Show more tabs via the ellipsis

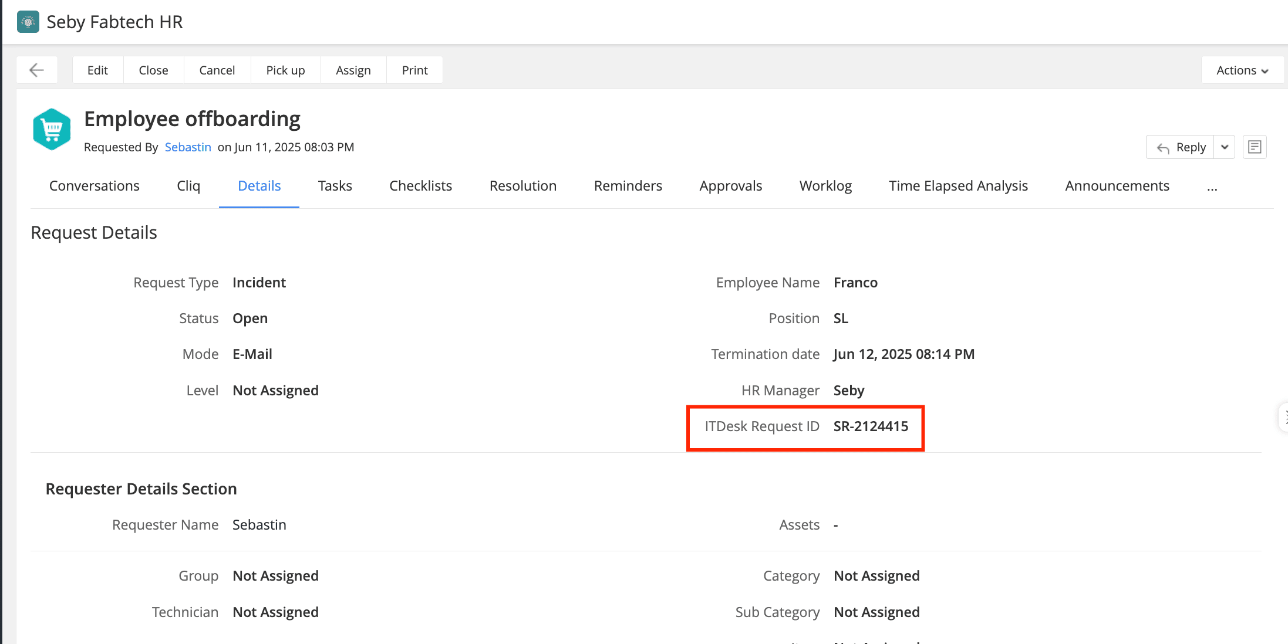1212,187
